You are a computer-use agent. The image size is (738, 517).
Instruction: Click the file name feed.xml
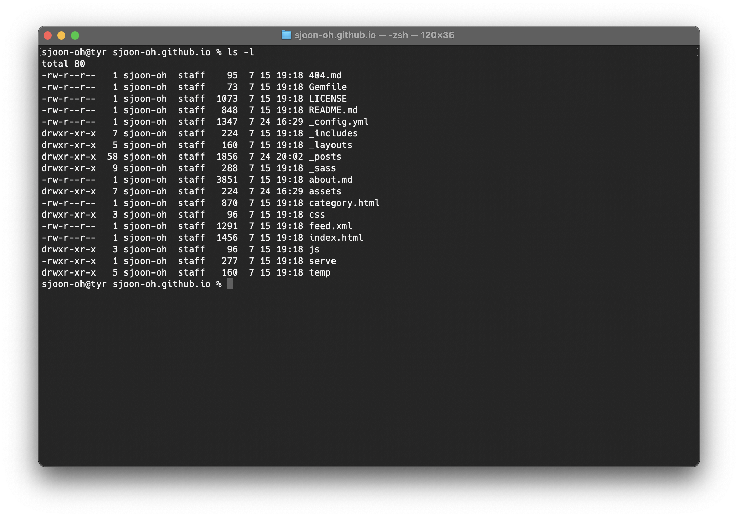click(x=330, y=226)
